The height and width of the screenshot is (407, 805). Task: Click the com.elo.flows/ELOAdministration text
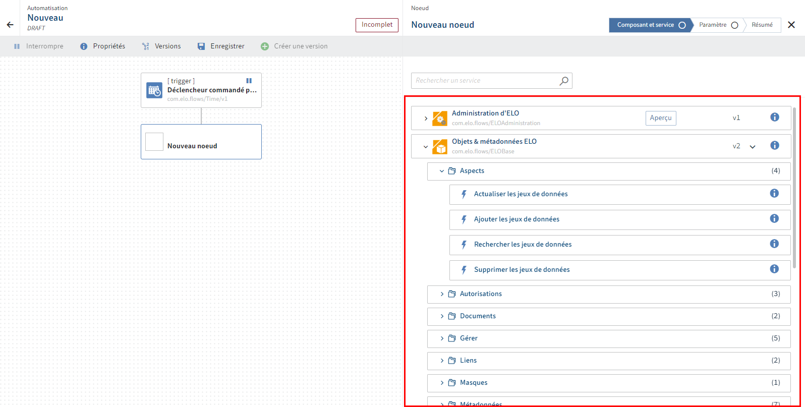point(496,123)
